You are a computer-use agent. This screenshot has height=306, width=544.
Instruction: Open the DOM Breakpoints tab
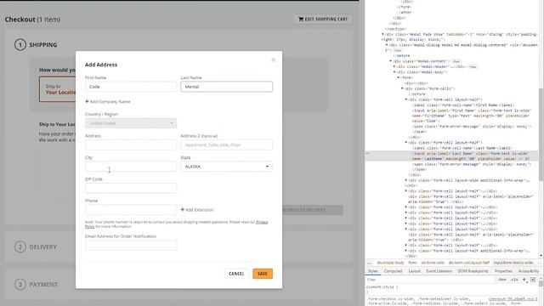pos(473,271)
